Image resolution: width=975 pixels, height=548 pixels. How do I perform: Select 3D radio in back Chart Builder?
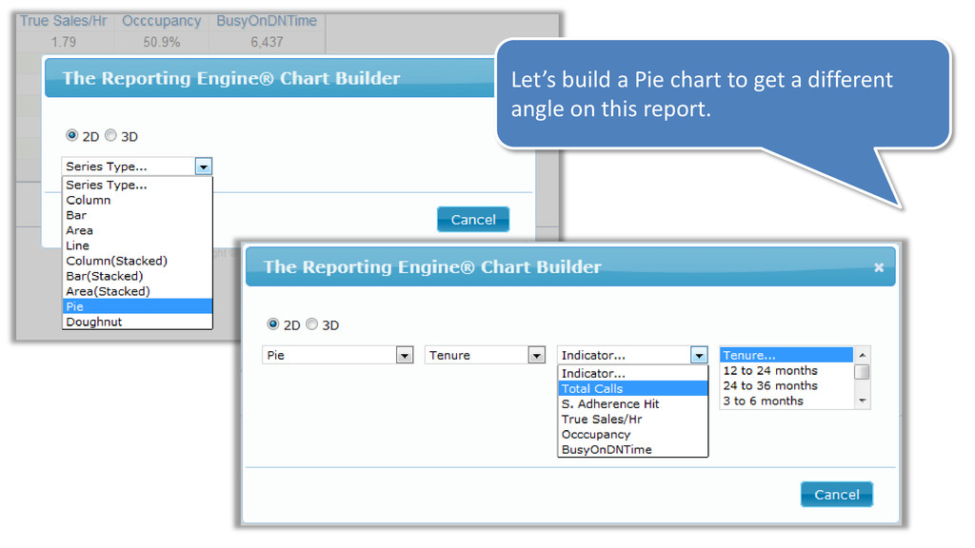pos(110,135)
